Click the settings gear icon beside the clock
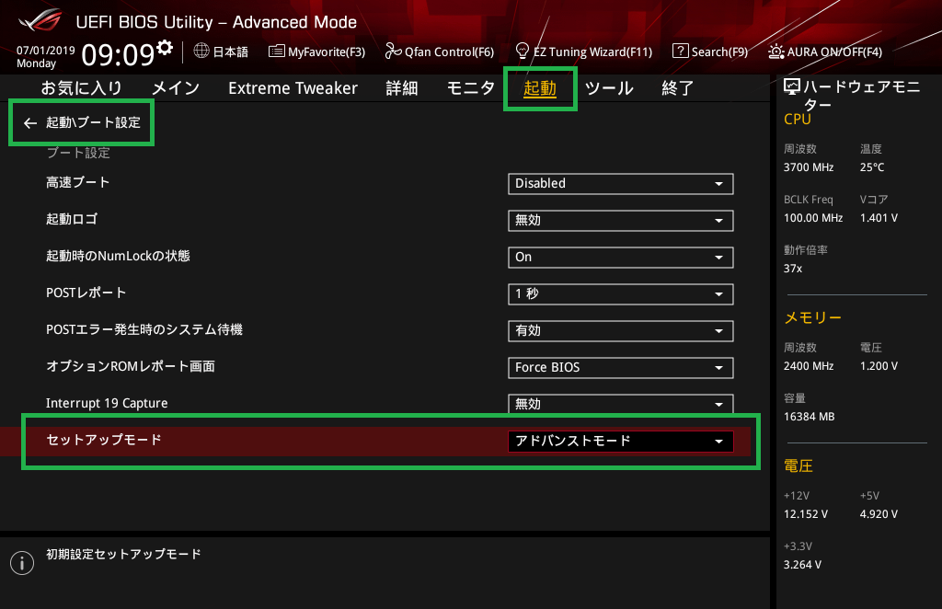This screenshot has height=609, width=942. pyautogui.click(x=165, y=47)
